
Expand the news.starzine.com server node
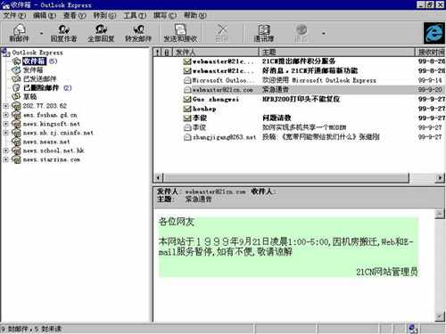click(5, 159)
